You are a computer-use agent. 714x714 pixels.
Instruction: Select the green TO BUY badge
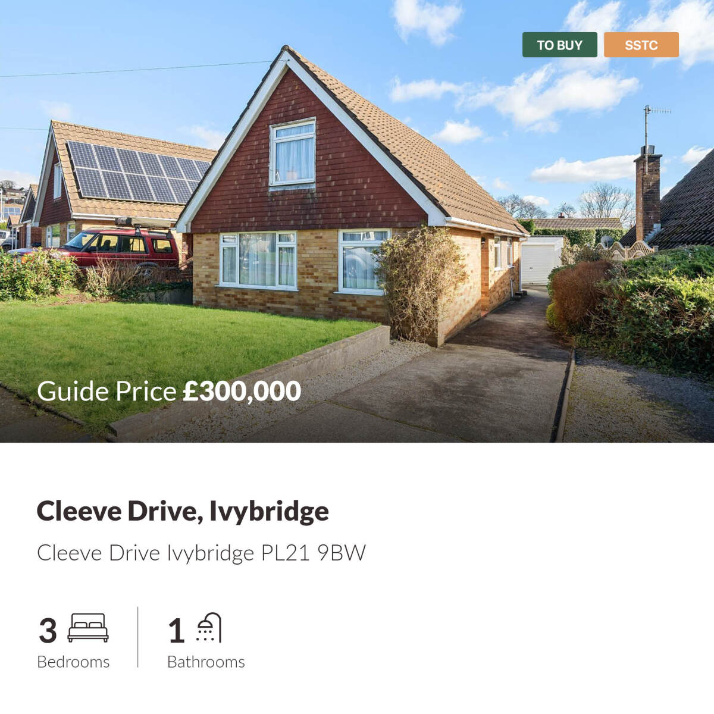point(559,45)
